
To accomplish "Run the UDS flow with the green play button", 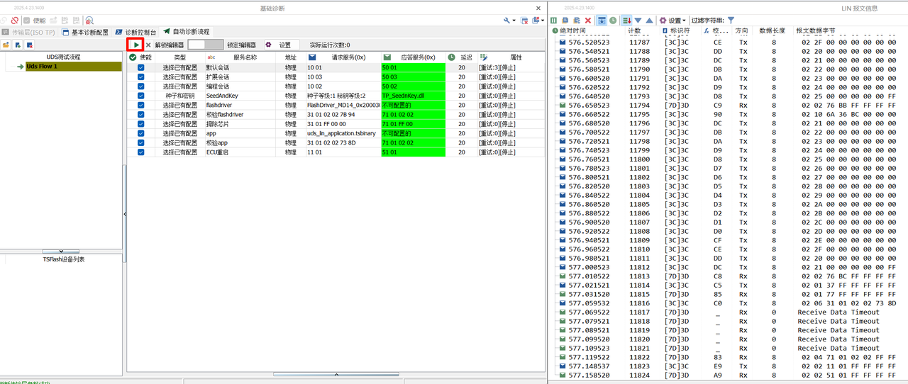I will (135, 45).
